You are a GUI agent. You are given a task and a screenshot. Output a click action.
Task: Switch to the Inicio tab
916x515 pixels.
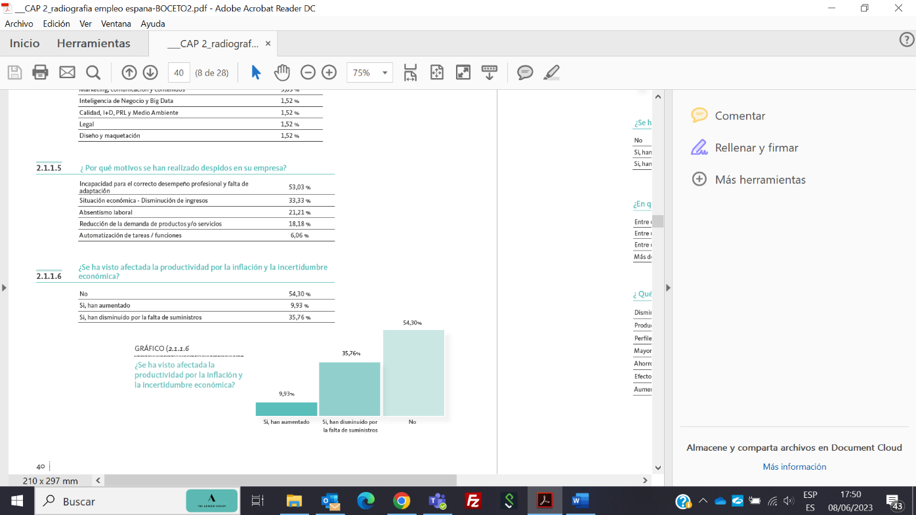25,43
